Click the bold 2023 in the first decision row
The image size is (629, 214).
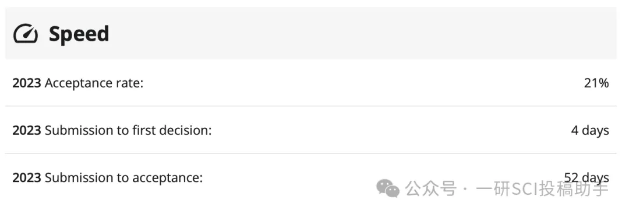tap(26, 130)
